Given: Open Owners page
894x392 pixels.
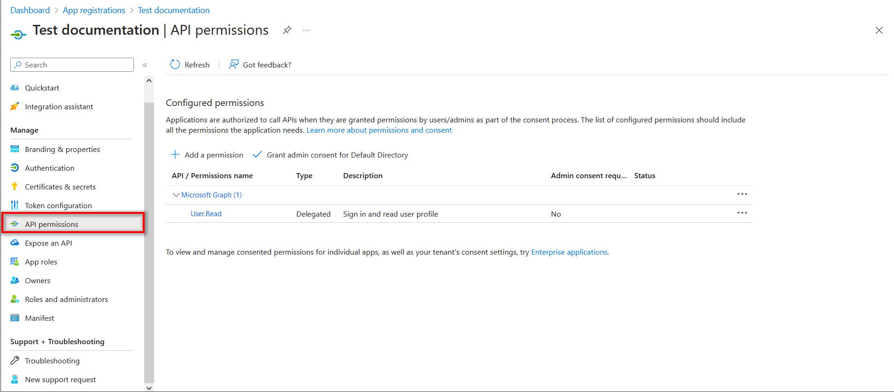Looking at the screenshot, I should [38, 280].
